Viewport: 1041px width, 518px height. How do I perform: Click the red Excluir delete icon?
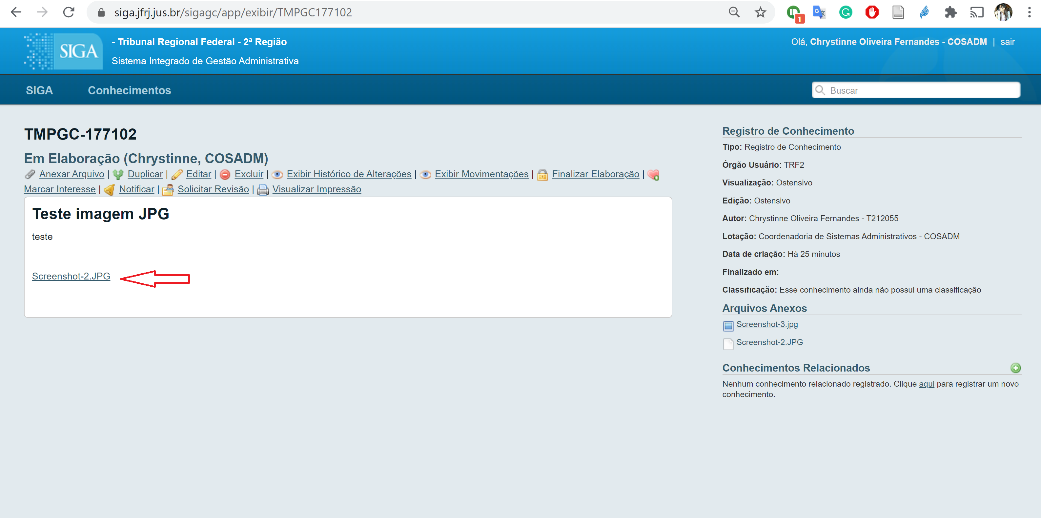pos(225,174)
